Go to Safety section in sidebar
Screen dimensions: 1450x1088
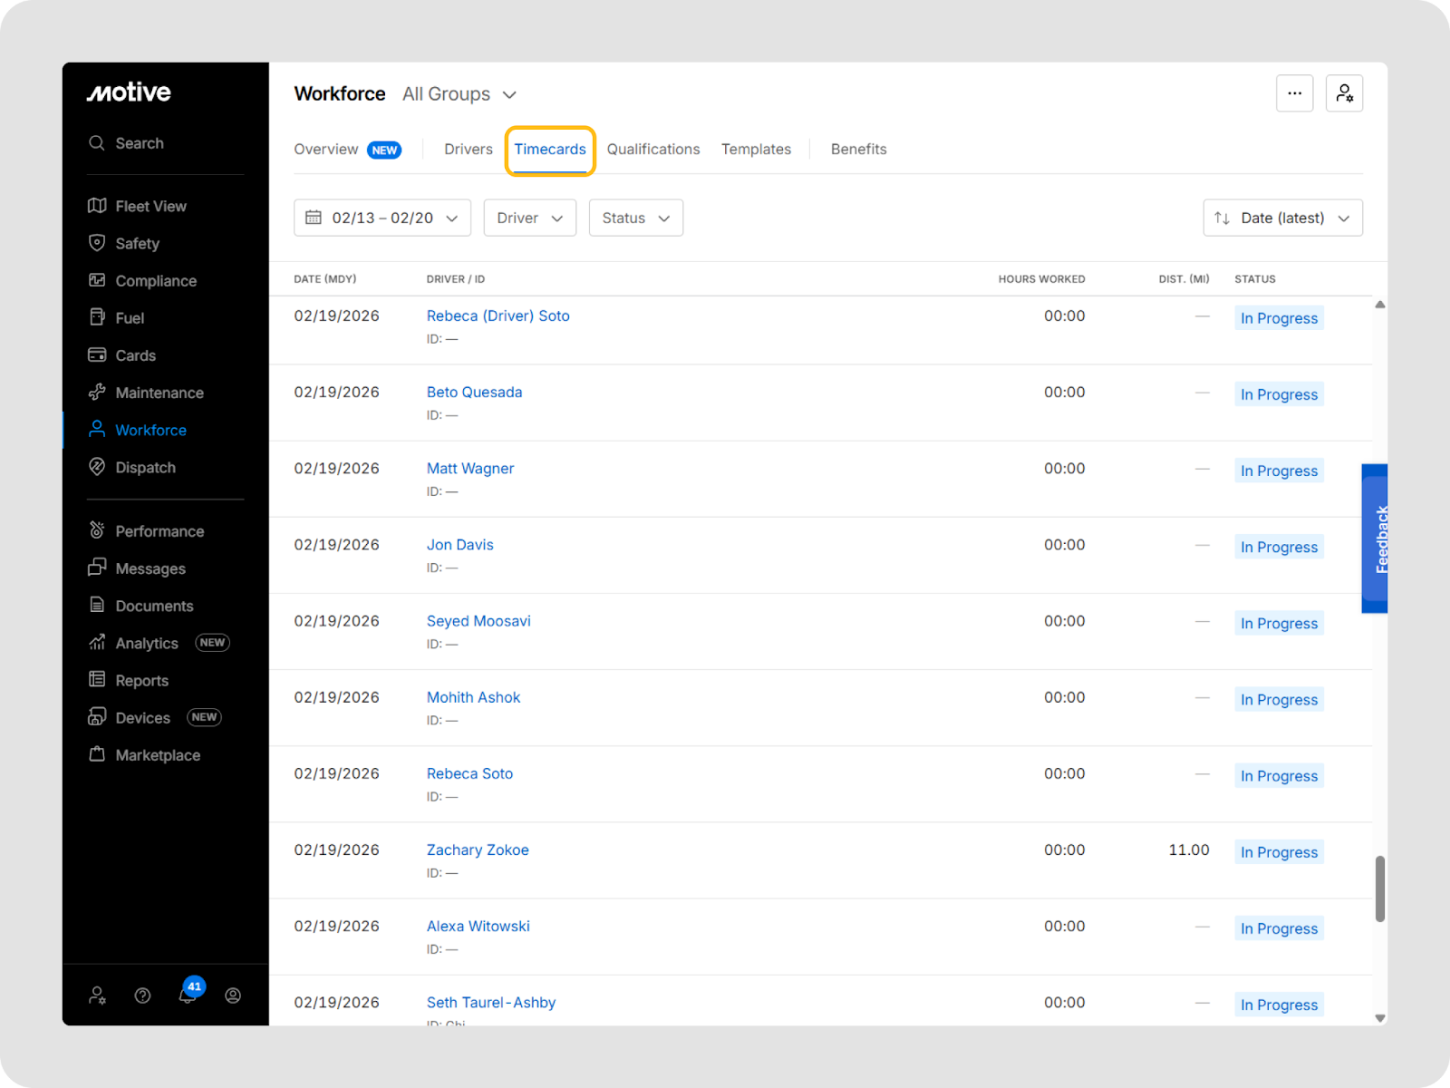(x=137, y=243)
